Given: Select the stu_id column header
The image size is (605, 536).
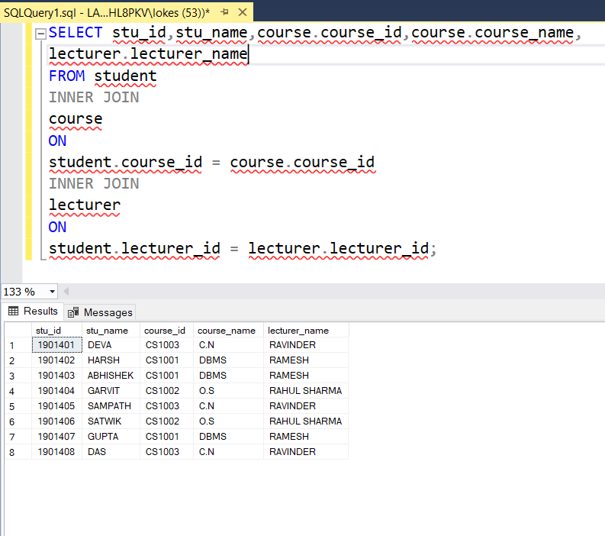Looking at the screenshot, I should pos(56,331).
